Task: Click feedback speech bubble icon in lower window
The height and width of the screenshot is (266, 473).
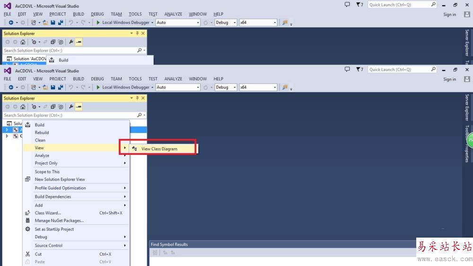Action: pyautogui.click(x=347, y=69)
